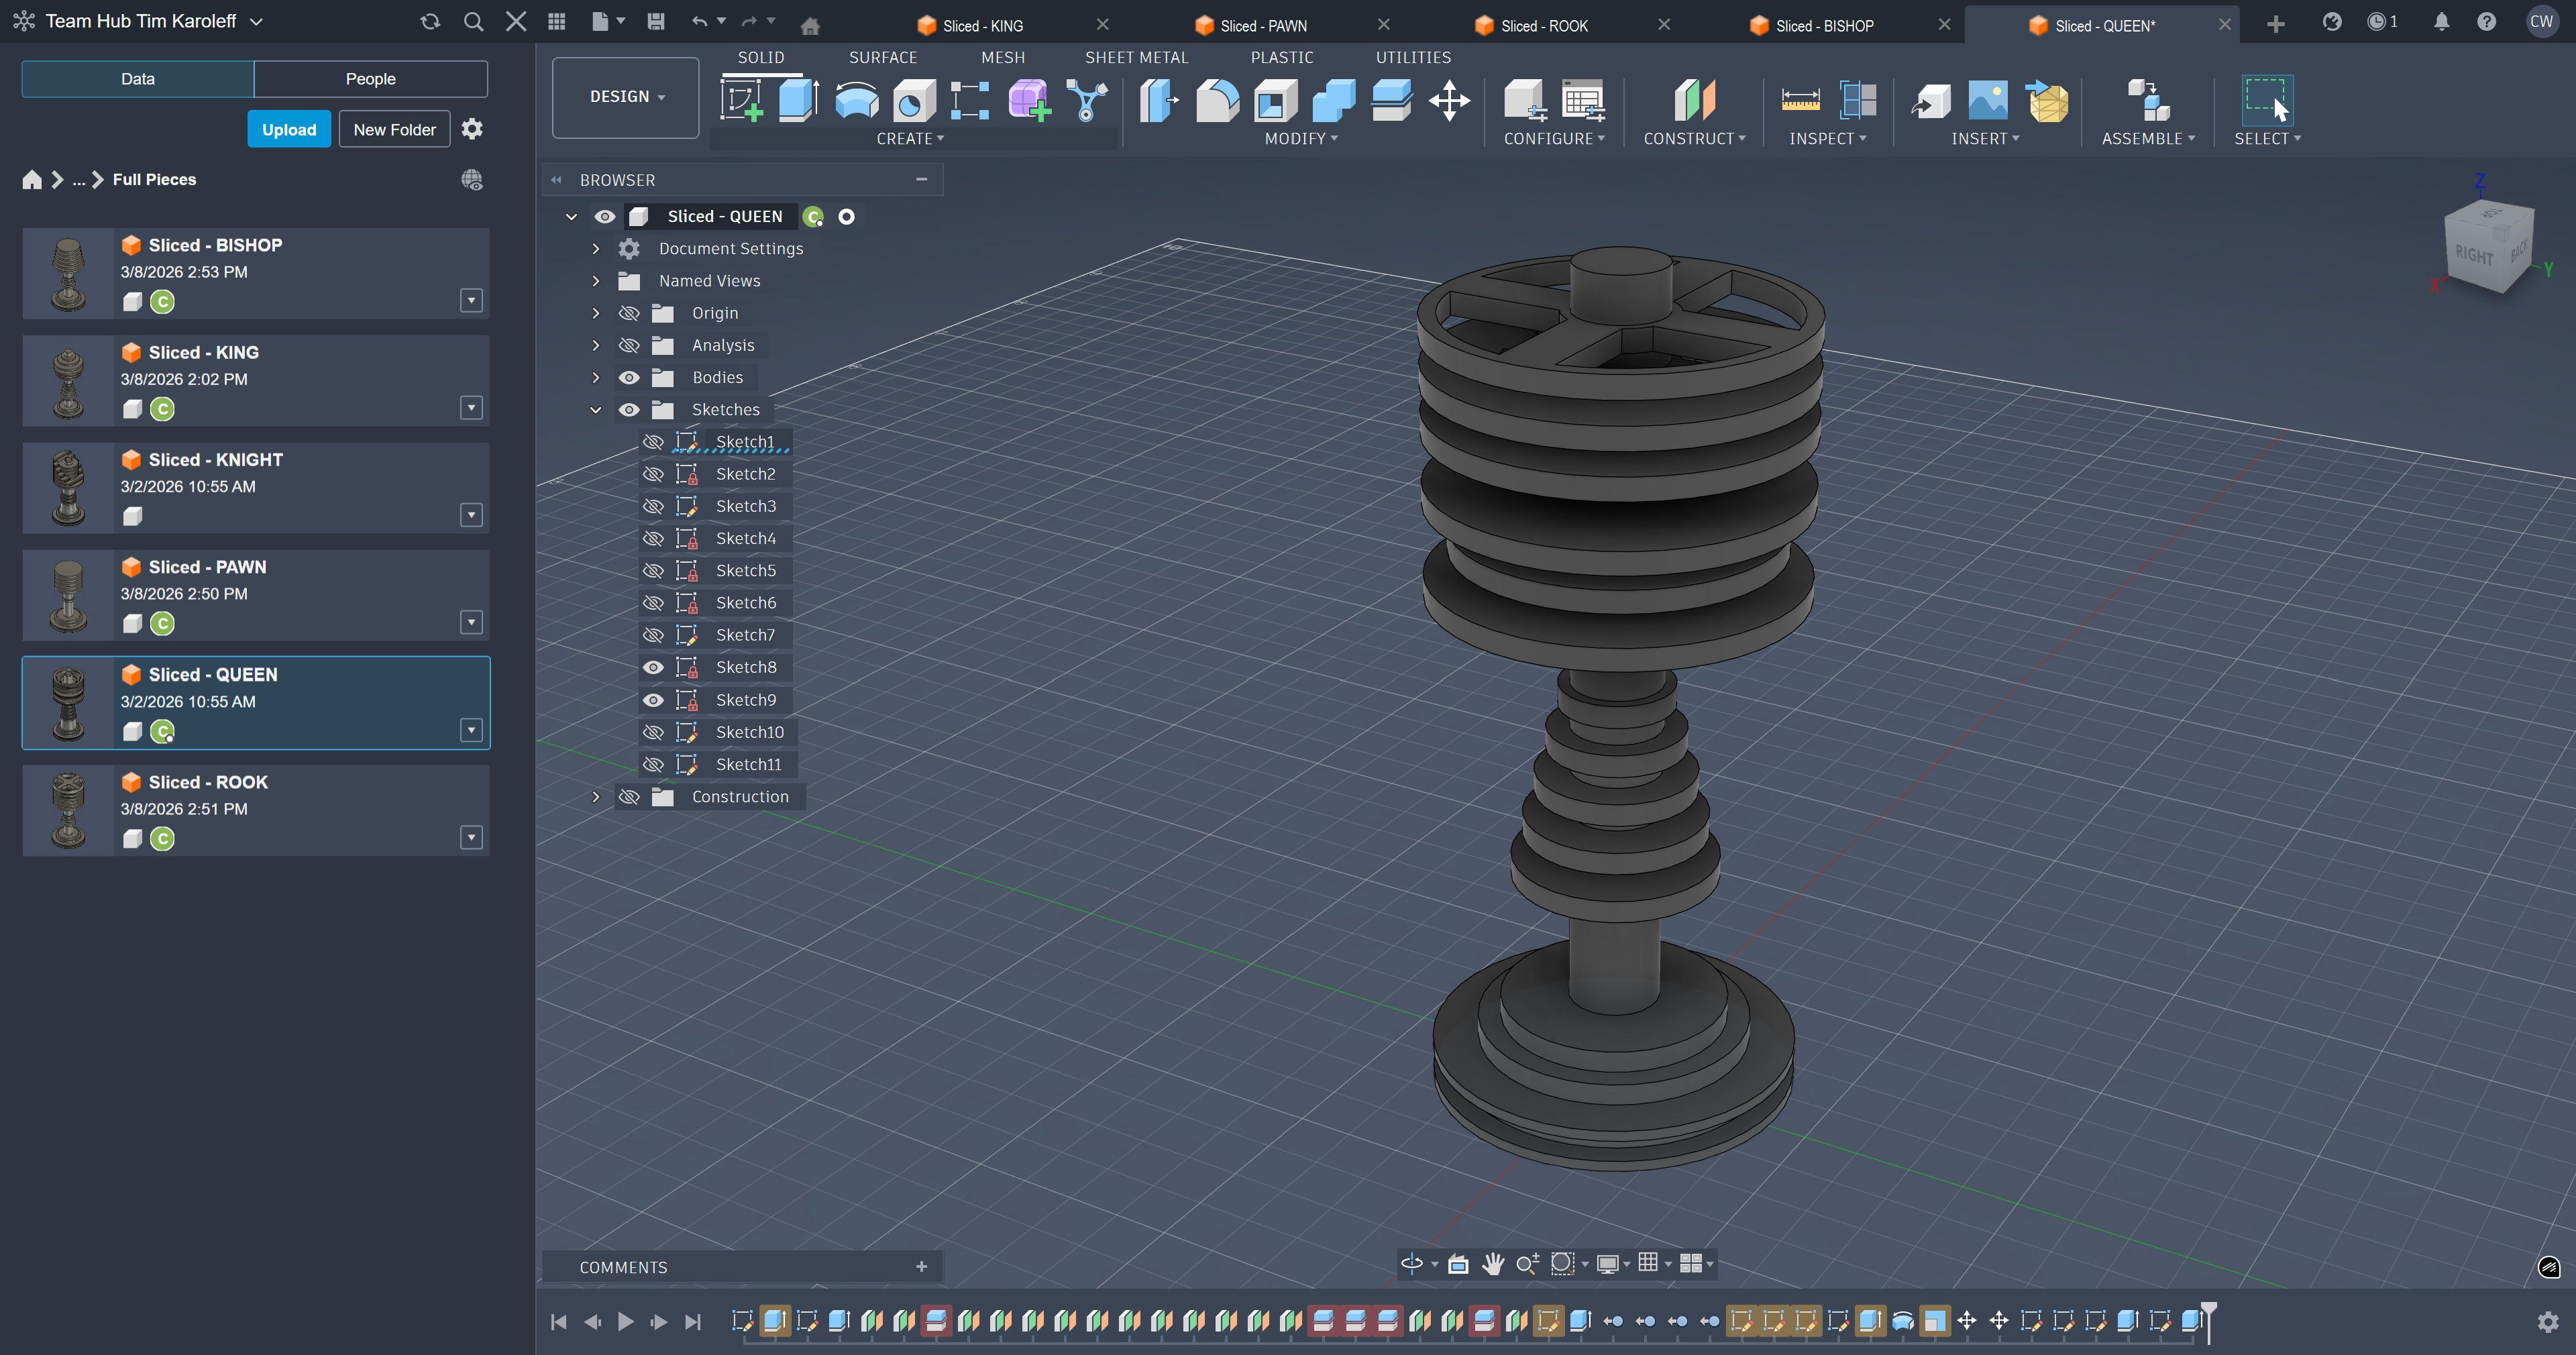Select the Shell tool icon

point(1275,101)
